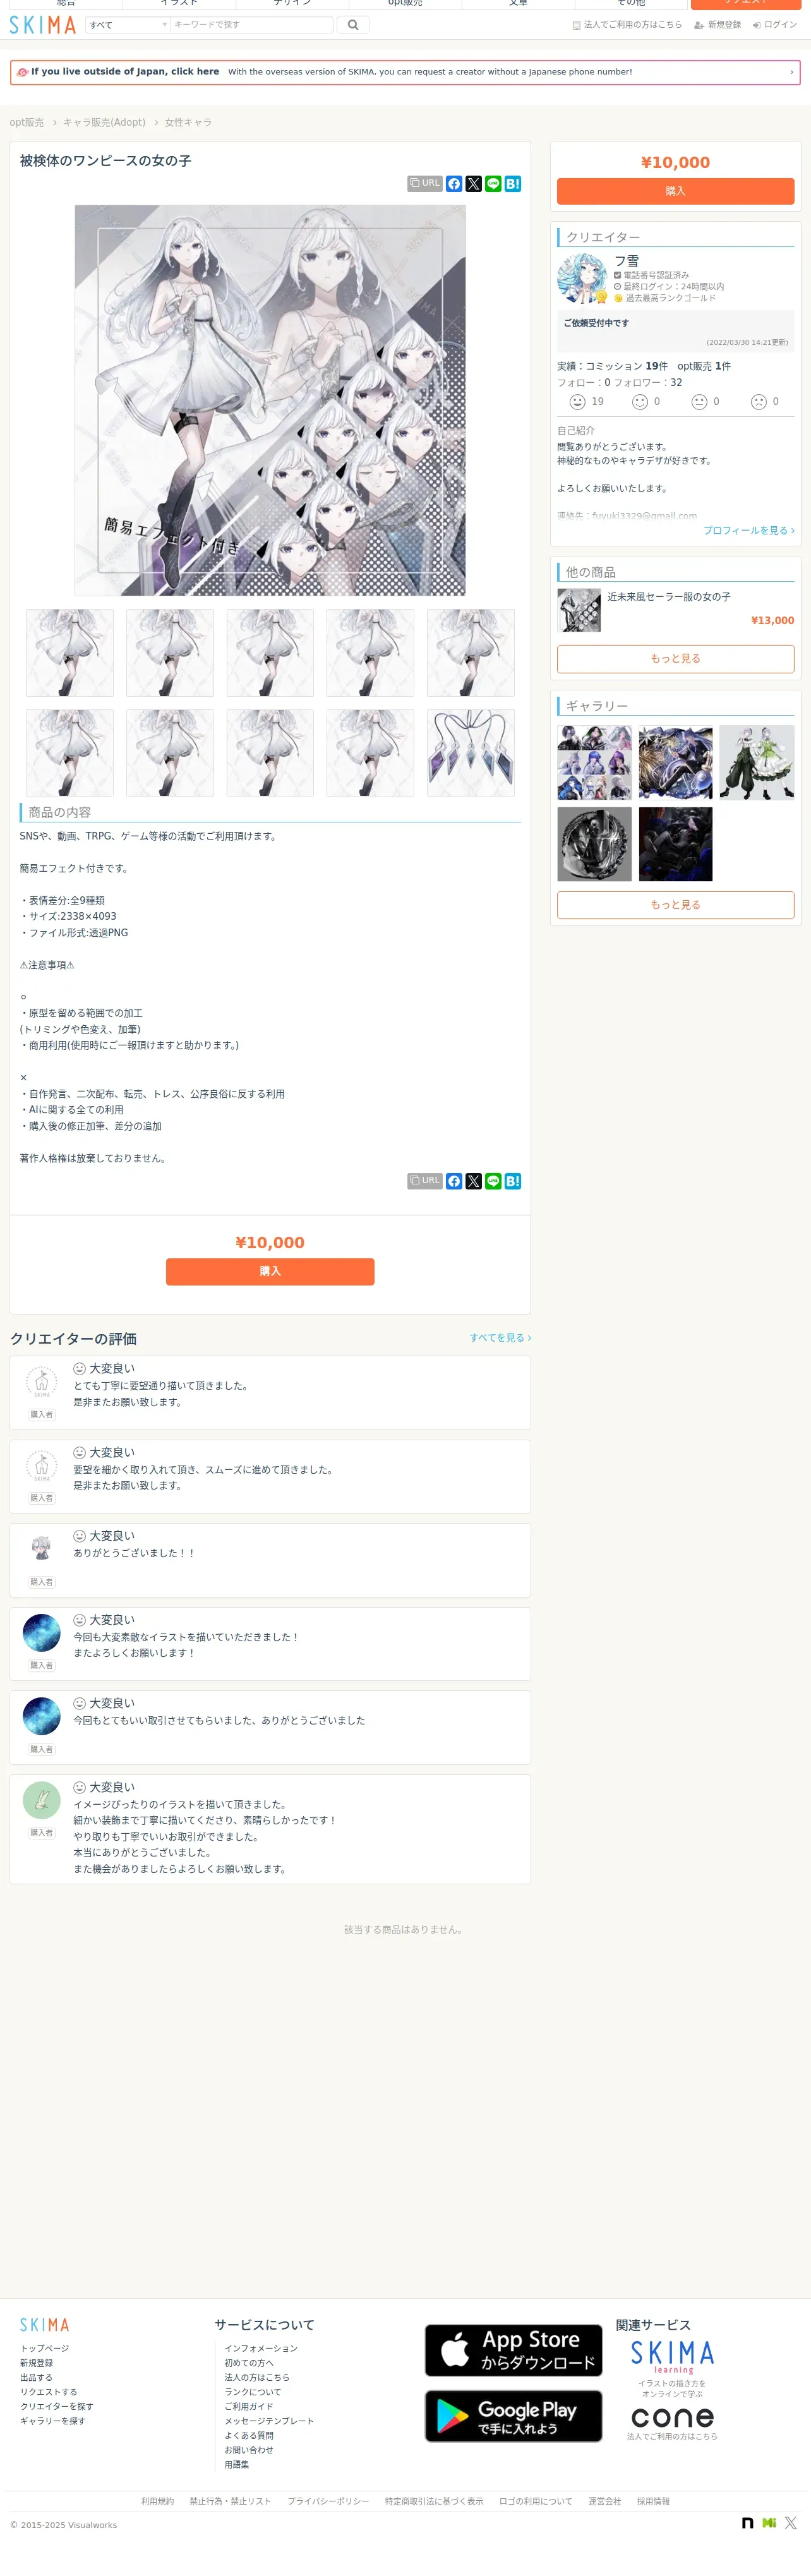The image size is (811, 2576).
Task: Open gallery thumbnail of grayscale circular artwork
Action: coord(594,844)
